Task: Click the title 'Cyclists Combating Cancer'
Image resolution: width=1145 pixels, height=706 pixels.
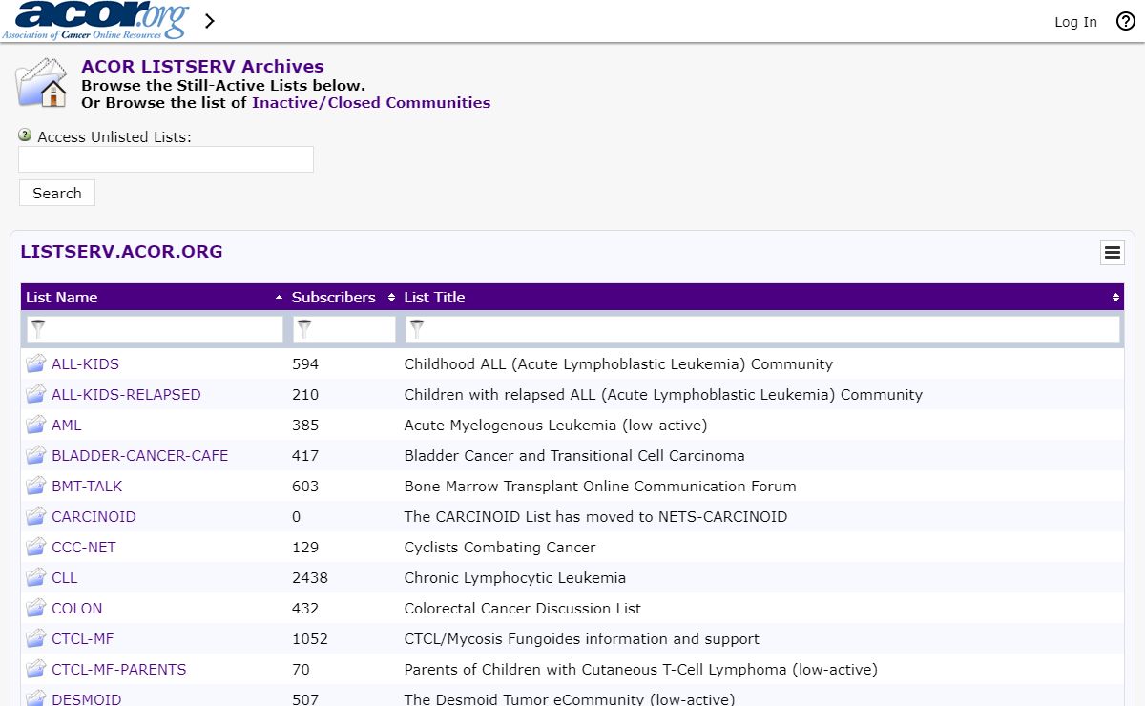Action: pos(500,548)
